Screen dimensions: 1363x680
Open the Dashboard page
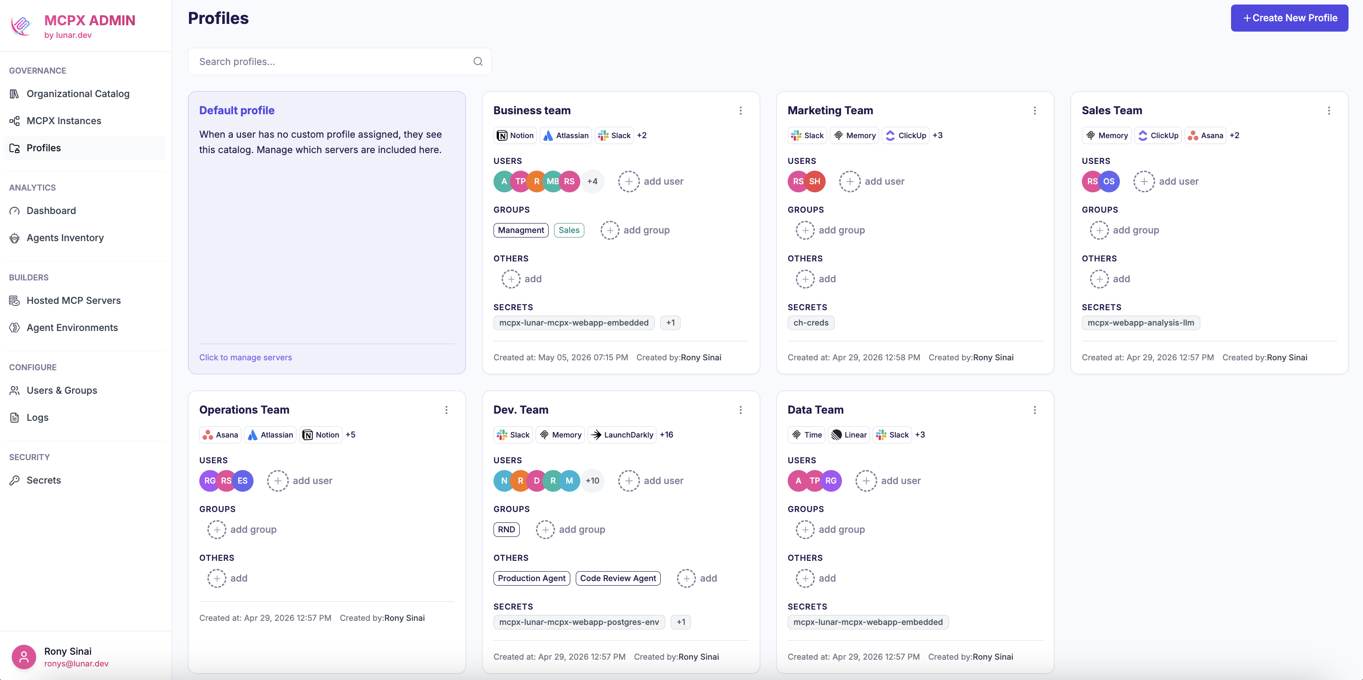pyautogui.click(x=85, y=210)
